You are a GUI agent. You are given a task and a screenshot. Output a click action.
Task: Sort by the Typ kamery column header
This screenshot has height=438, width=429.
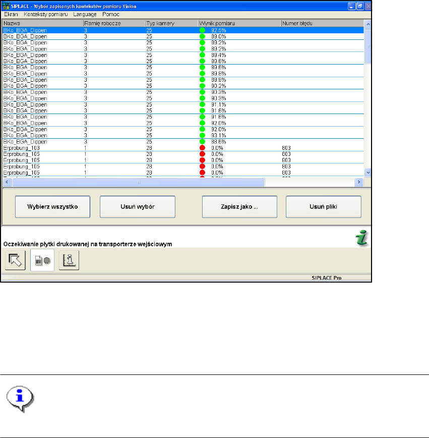172,23
